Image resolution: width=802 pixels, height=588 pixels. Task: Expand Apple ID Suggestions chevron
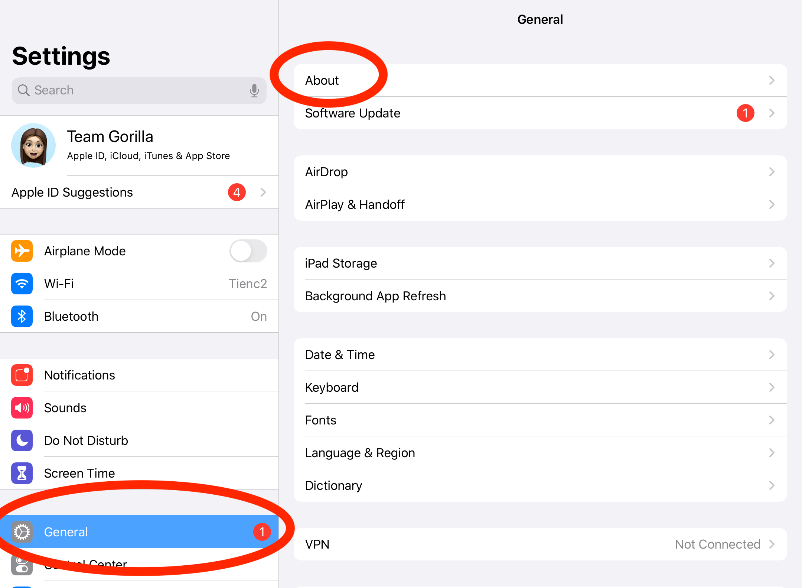coord(263,192)
